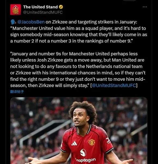Click the 翻译帖子 translate post link
The image size is (158, 164).
(x=17, y=92)
